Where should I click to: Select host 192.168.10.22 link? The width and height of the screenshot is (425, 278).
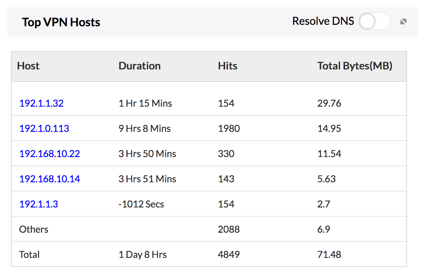coord(50,154)
